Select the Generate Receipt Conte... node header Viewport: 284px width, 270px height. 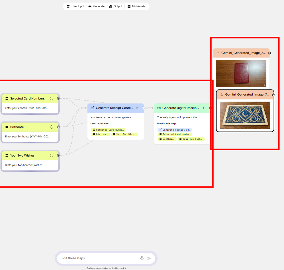(116, 108)
